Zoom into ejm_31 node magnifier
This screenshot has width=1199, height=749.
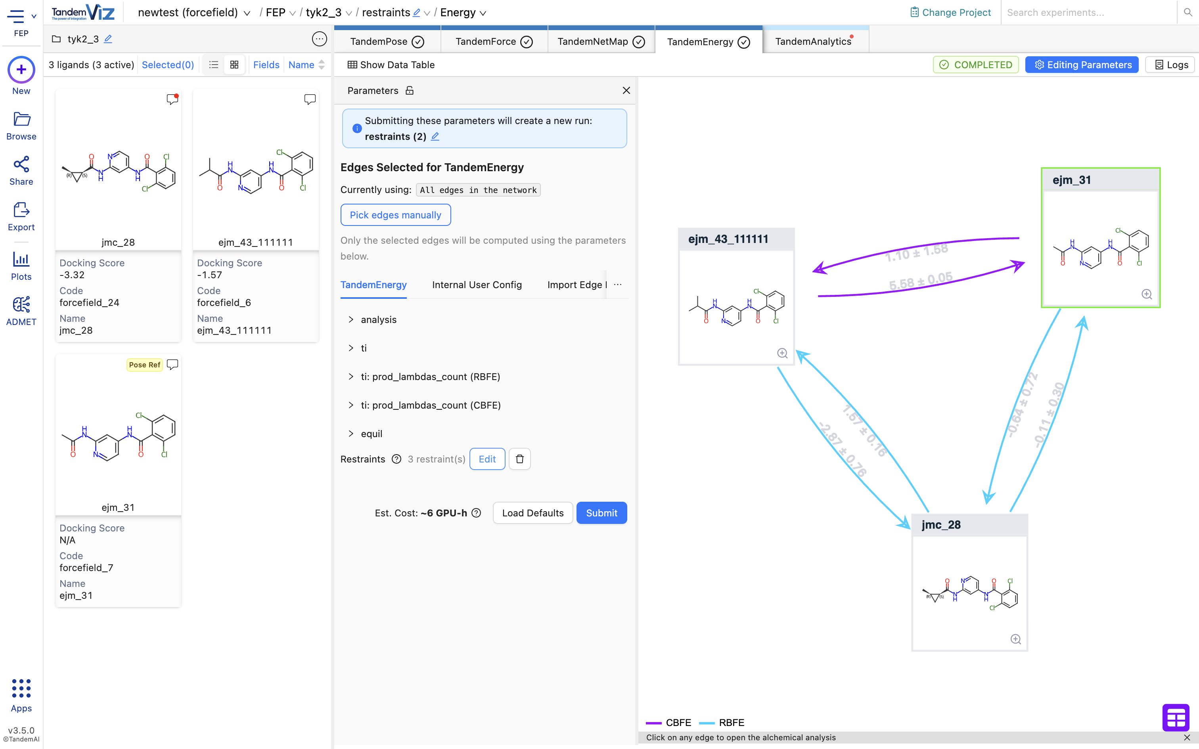pos(1147,294)
